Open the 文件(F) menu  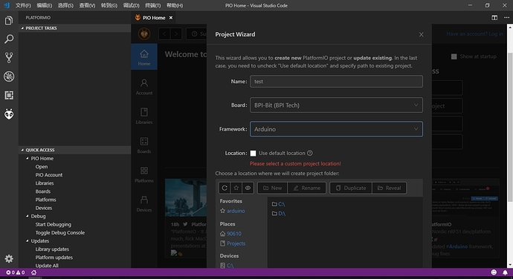pyautogui.click(x=23, y=5)
